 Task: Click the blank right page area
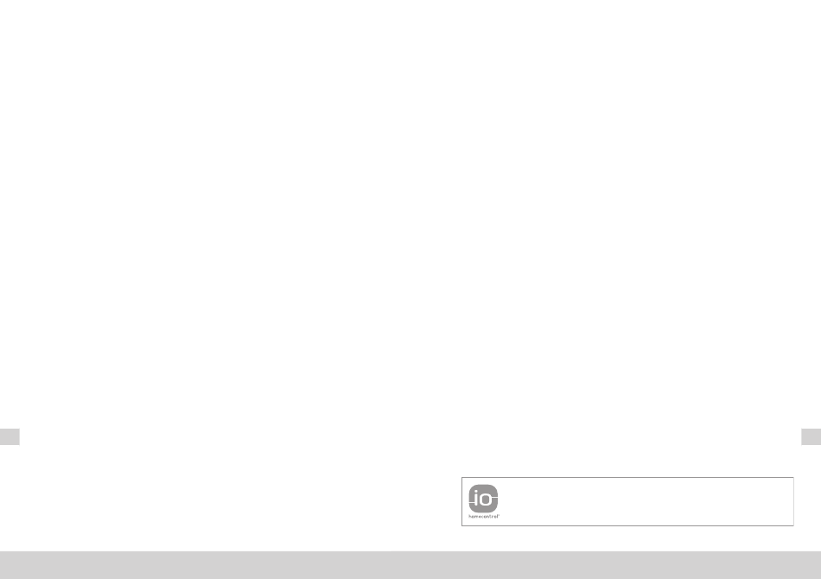[615, 220]
